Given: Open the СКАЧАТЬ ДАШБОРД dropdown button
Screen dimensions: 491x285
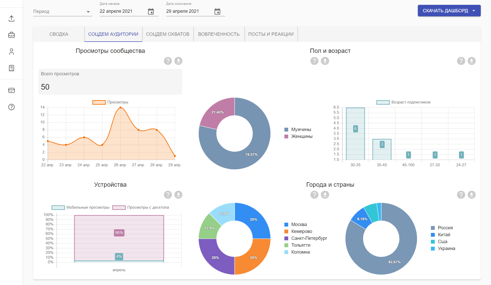Looking at the screenshot, I should (449, 11).
